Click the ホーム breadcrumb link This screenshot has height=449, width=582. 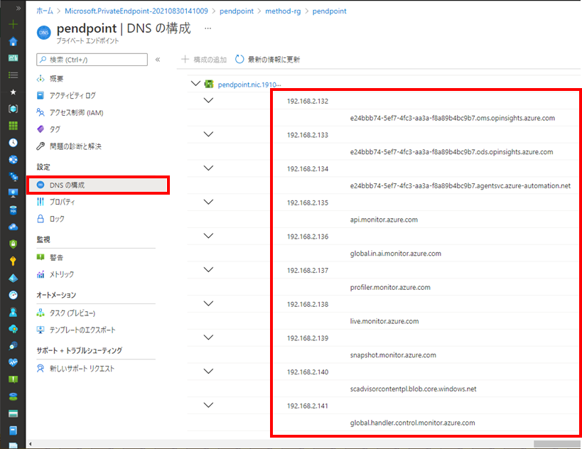45,11
